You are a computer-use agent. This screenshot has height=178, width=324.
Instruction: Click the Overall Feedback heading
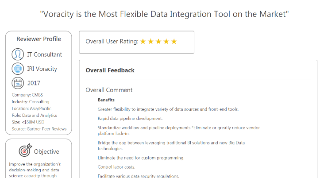pyautogui.click(x=110, y=70)
